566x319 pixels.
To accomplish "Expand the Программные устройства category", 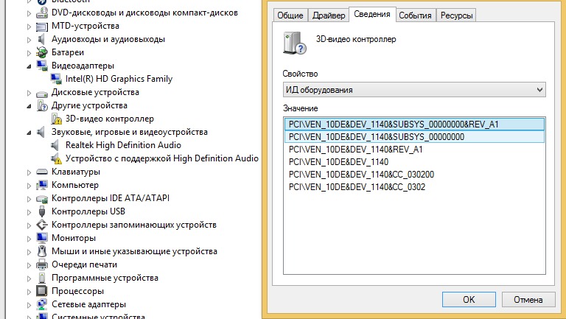I will (x=29, y=278).
